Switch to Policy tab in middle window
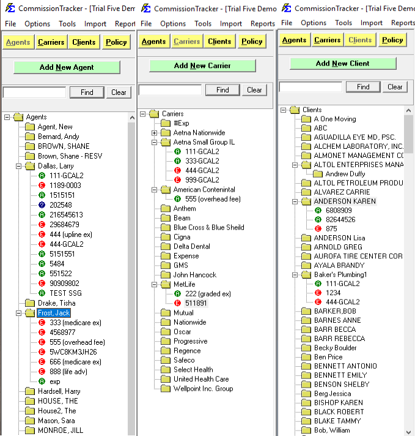The width and height of the screenshot is (415, 436). coord(252,42)
